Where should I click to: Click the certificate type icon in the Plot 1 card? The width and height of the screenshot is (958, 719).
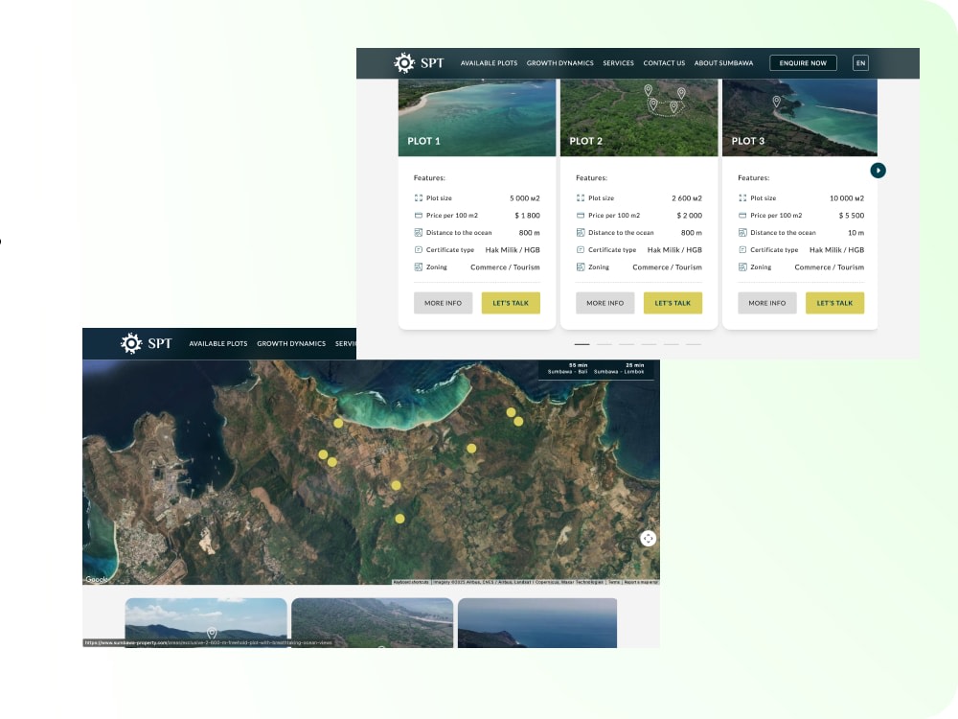point(419,249)
